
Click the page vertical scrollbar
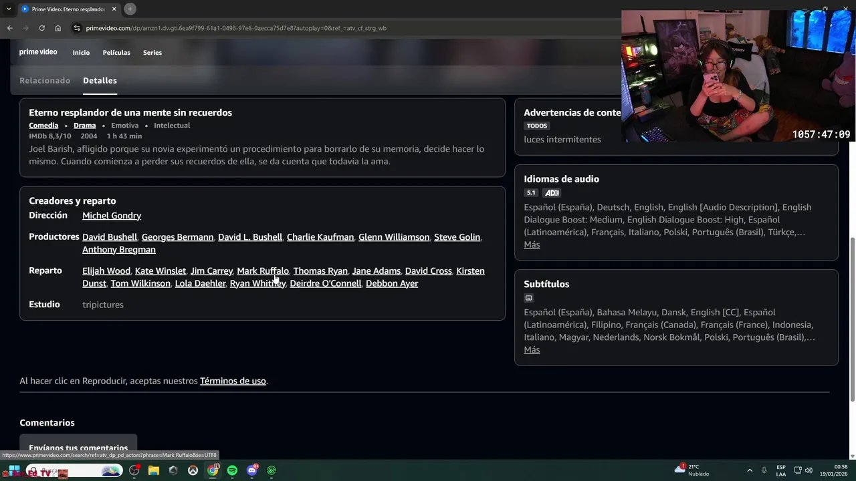point(852,321)
